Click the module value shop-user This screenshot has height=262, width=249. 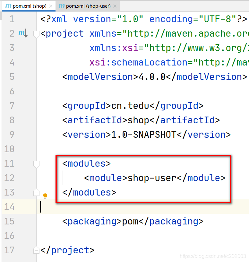point(152,178)
